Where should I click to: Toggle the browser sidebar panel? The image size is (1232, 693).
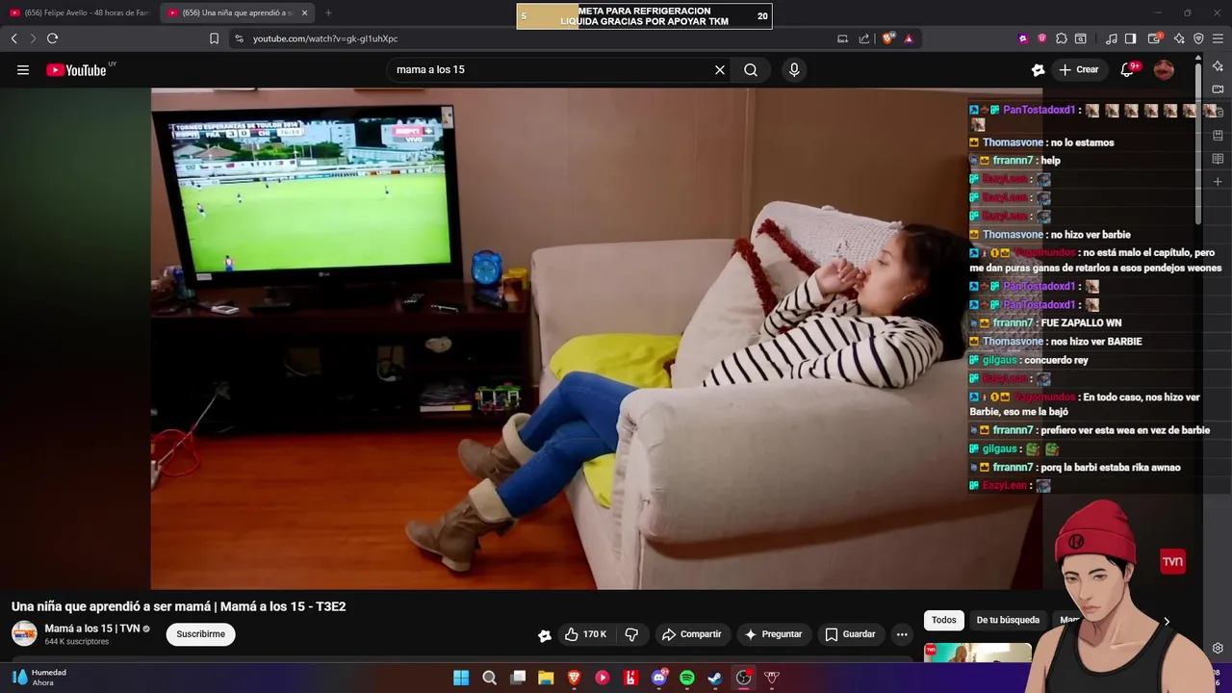tap(1130, 38)
